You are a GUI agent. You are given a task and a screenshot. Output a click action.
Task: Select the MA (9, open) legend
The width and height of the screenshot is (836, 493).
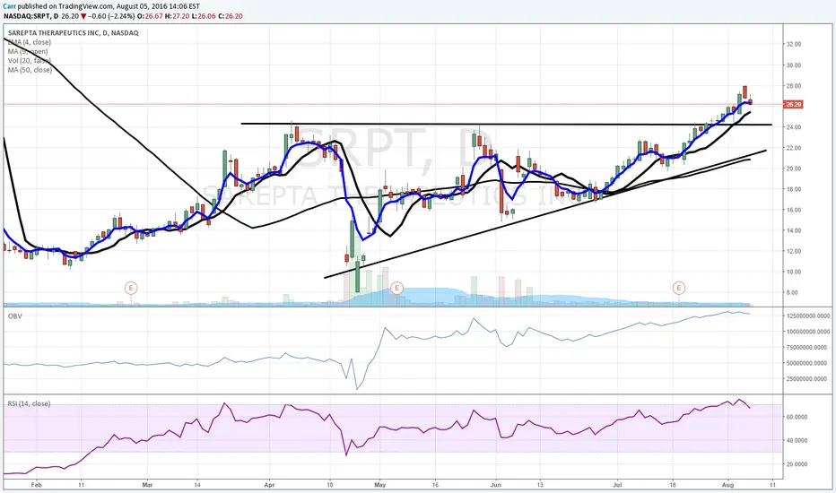point(28,51)
